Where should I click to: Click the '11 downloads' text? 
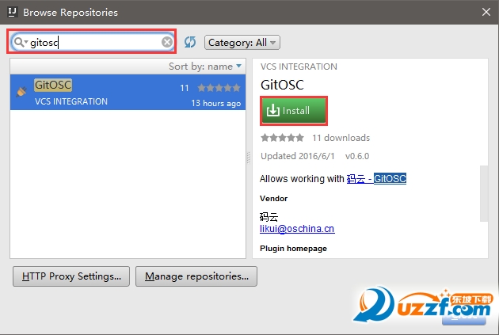pos(341,138)
